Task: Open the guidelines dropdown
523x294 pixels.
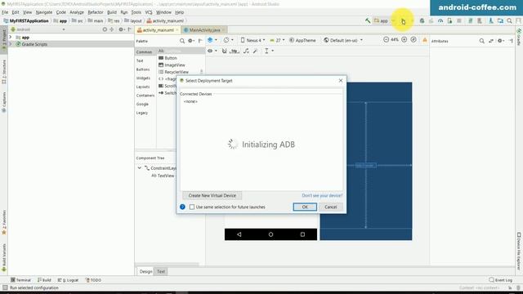Action: tap(269, 51)
